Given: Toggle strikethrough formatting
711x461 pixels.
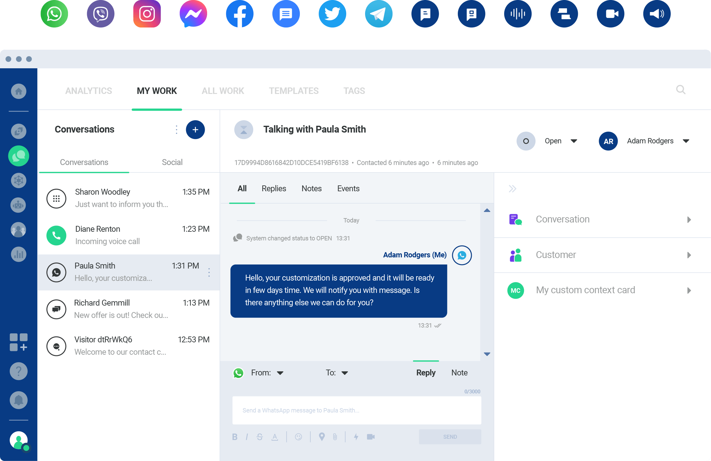Looking at the screenshot, I should click(x=260, y=437).
